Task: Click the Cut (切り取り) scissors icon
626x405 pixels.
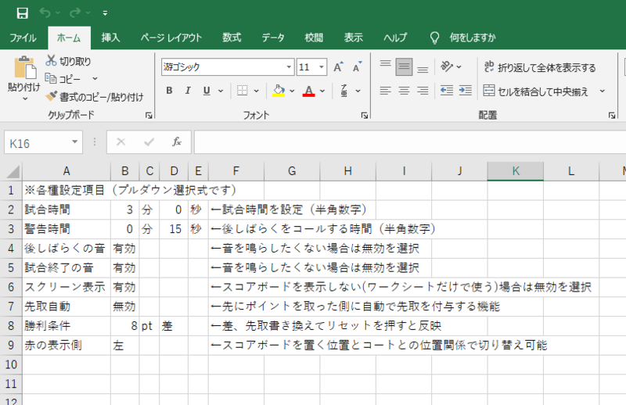Action: click(x=52, y=61)
